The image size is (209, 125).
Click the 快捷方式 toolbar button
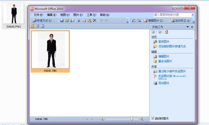[x=44, y=21]
